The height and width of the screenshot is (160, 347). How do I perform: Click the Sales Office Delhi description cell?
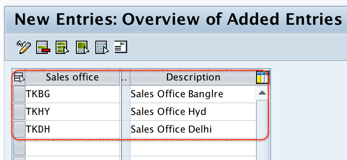(x=192, y=129)
